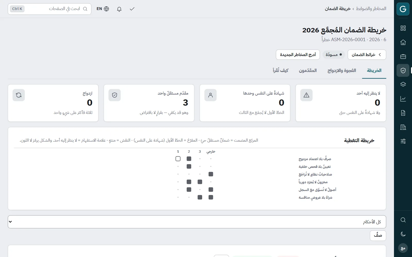Open the كل الأحكام dropdown
This screenshot has width=412, height=257.
pyautogui.click(x=197, y=222)
